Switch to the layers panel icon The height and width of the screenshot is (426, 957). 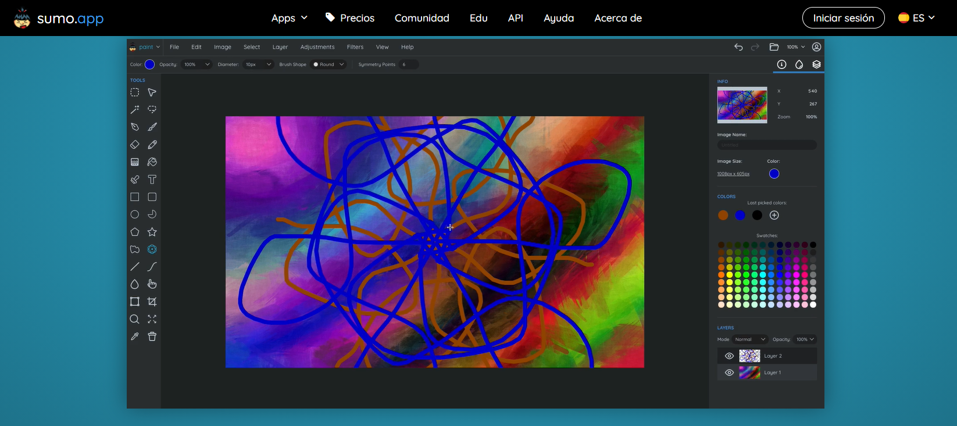pos(816,65)
